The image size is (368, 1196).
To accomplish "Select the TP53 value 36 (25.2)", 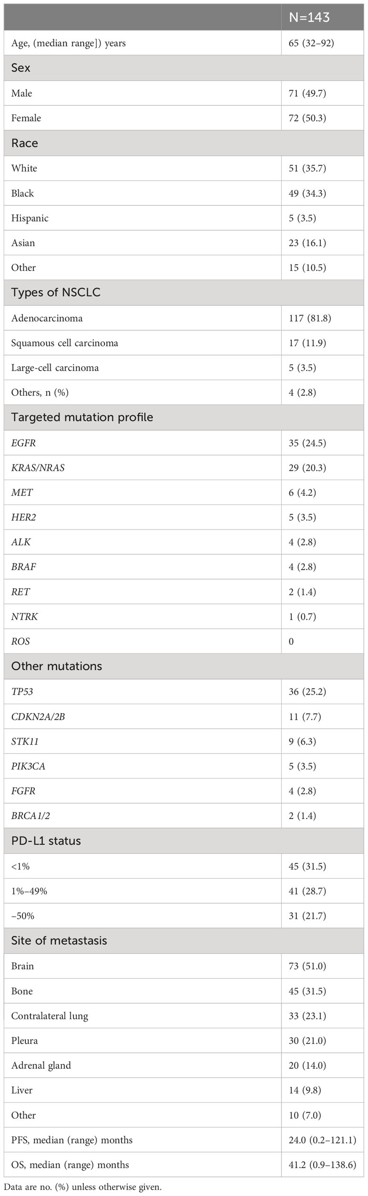I will (x=307, y=692).
